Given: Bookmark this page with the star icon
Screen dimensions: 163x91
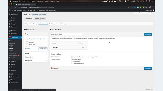Looking at the screenshot, I should 129,7.
